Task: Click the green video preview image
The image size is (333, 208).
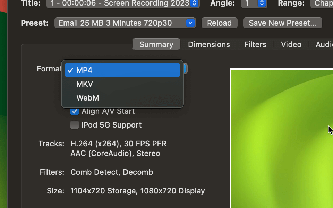Action: 281,139
